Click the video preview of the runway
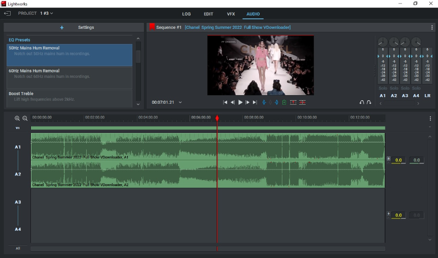The width and height of the screenshot is (438, 258). 261,65
